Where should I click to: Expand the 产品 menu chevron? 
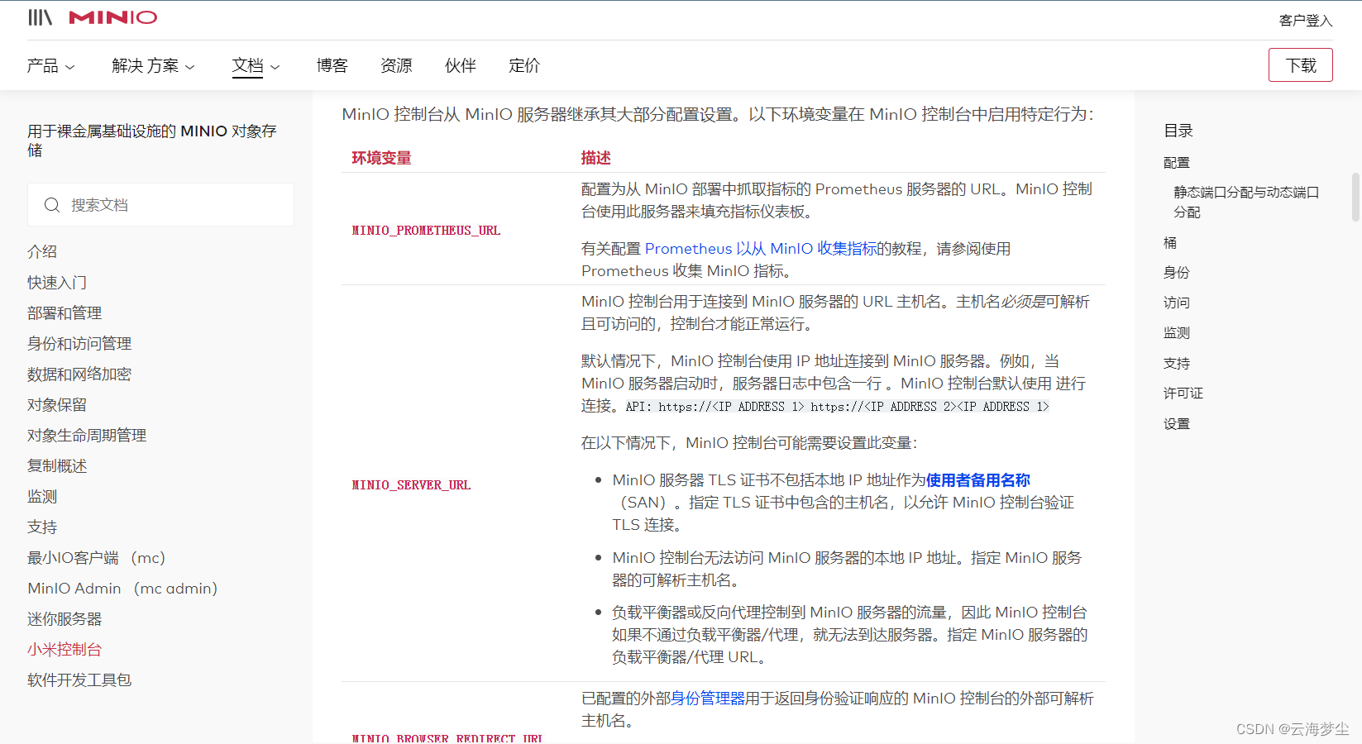(70, 67)
